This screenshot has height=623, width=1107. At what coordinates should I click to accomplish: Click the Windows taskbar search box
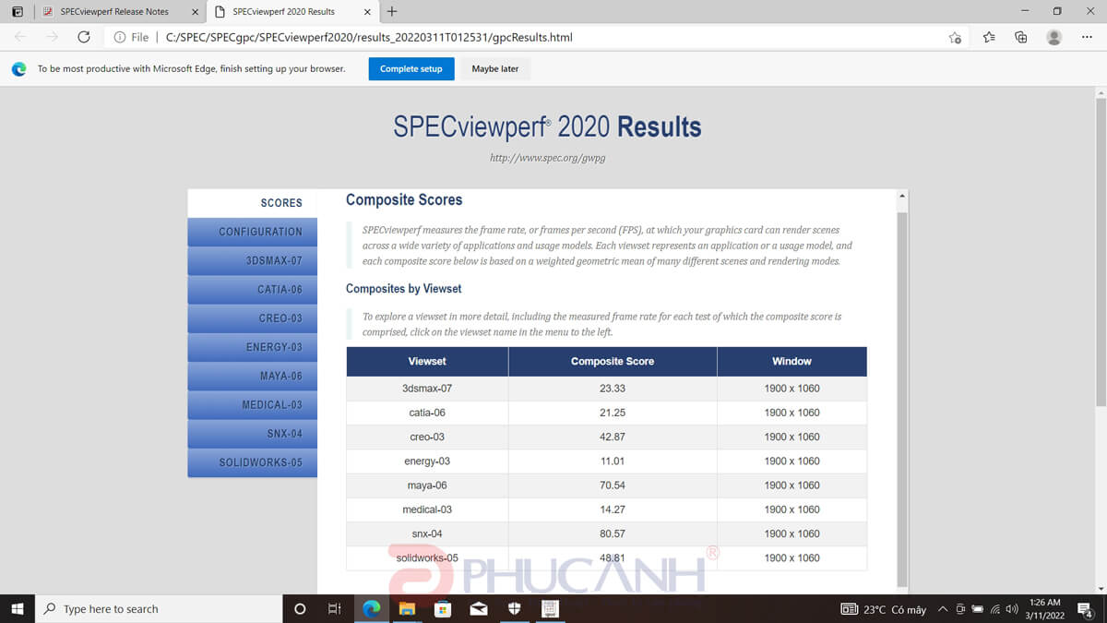click(x=159, y=609)
